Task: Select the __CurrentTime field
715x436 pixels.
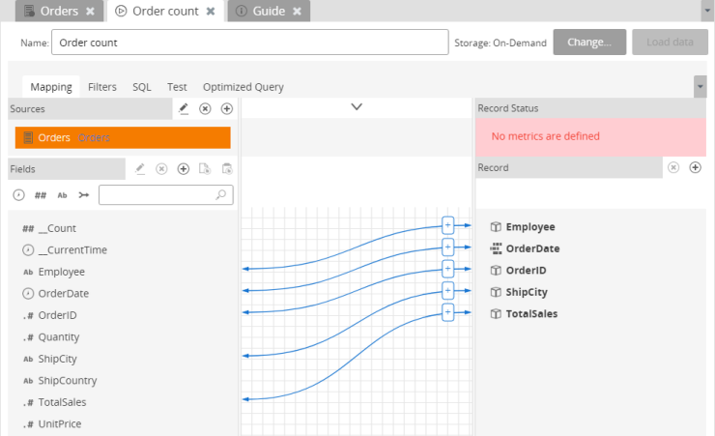Action: [x=65, y=250]
